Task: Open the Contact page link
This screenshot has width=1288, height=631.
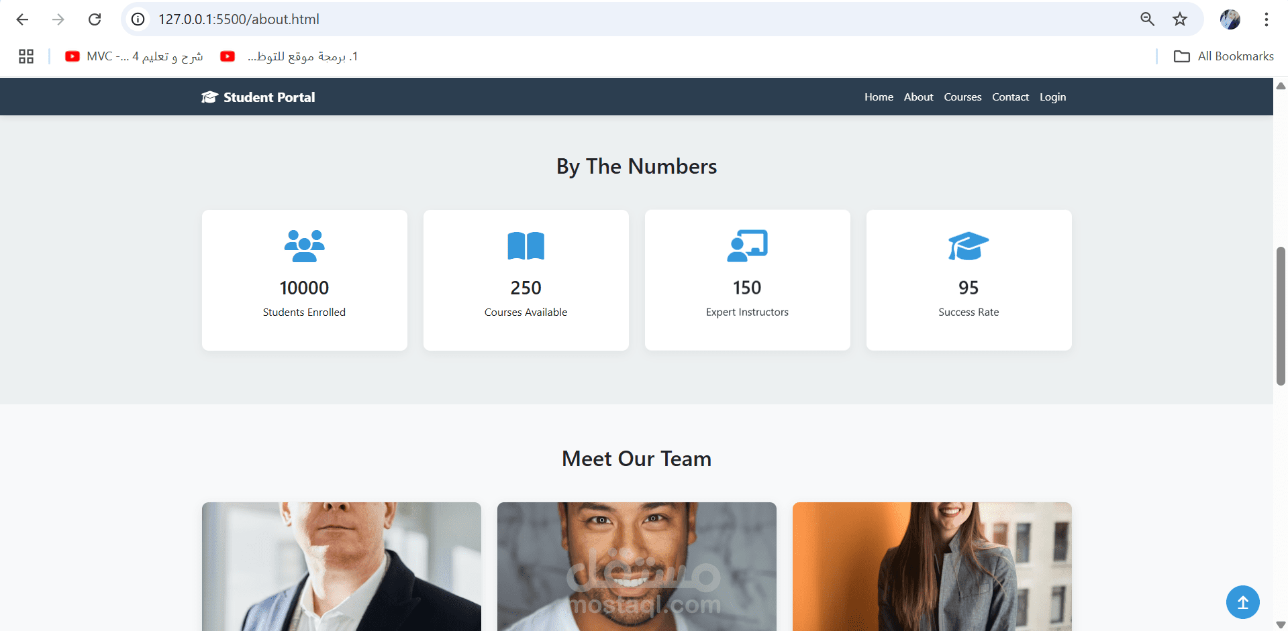Action: (x=1010, y=97)
